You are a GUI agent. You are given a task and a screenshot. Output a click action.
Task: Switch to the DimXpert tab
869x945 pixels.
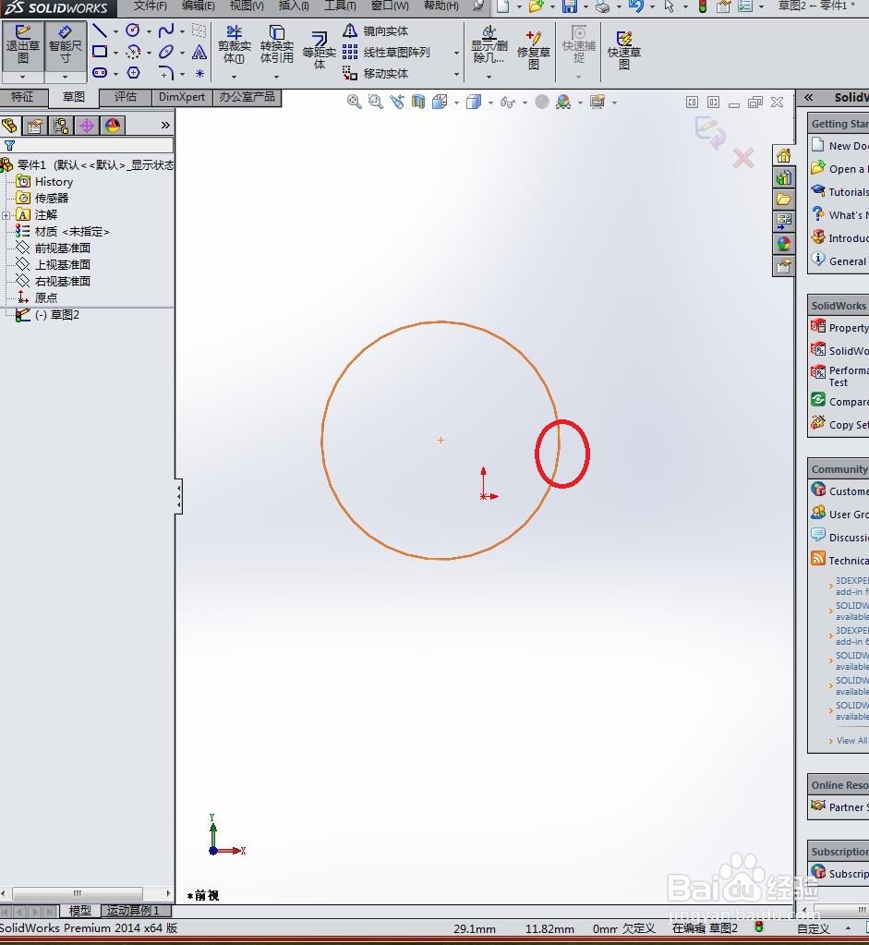[x=182, y=96]
